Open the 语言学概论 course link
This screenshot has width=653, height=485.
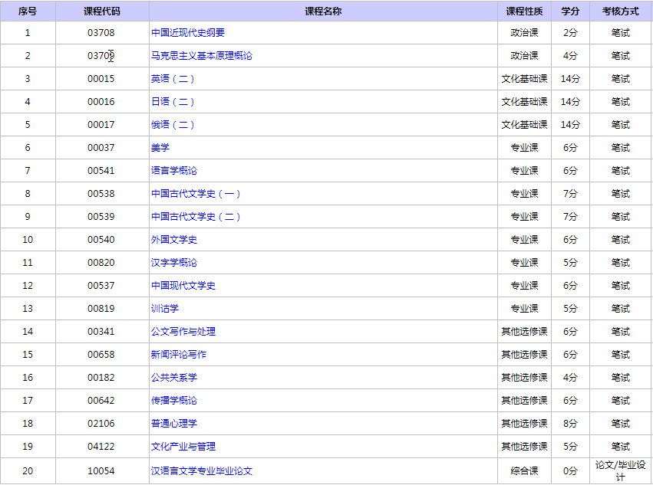174,170
